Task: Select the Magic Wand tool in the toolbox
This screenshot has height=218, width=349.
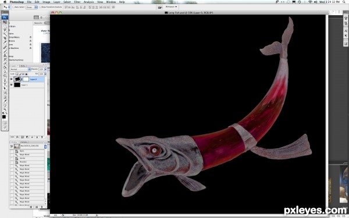Action: click(5, 34)
